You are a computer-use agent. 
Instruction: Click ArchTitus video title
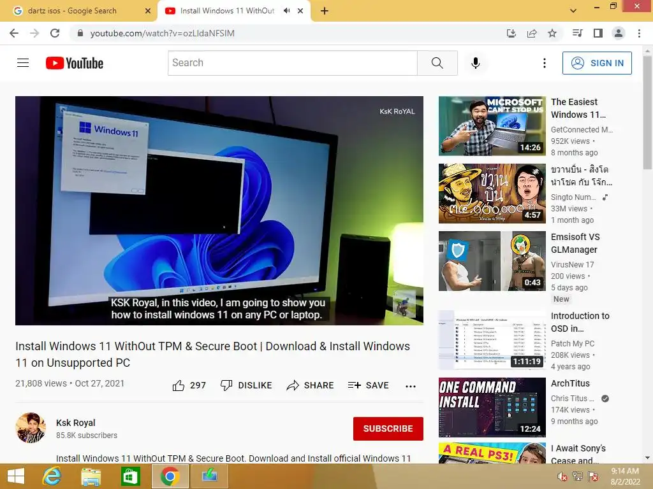coord(570,383)
